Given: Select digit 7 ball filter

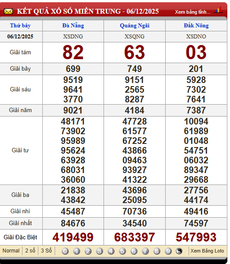Looking at the screenshot, I should (145, 251).
